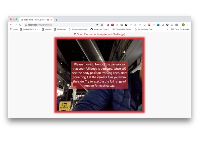Click the forward navigation arrow
The height and width of the screenshot is (141, 199).
point(16,25)
